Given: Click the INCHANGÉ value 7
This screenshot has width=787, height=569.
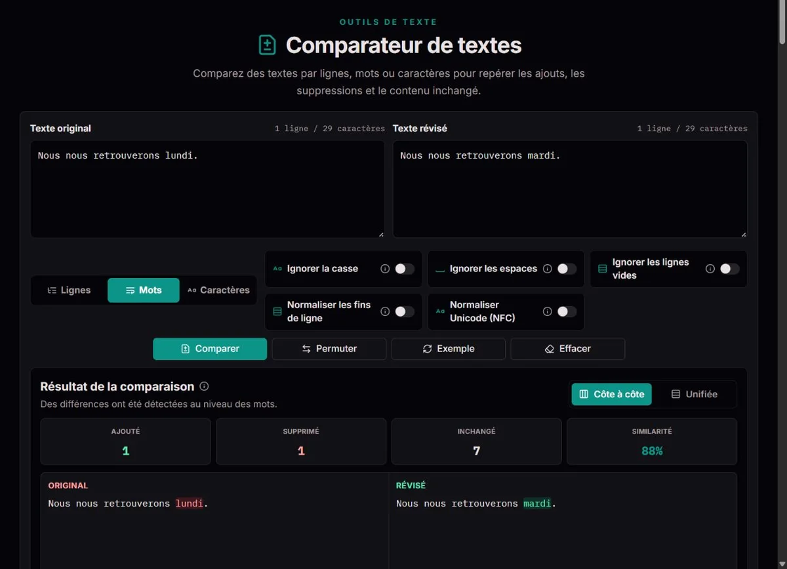Looking at the screenshot, I should coord(477,451).
